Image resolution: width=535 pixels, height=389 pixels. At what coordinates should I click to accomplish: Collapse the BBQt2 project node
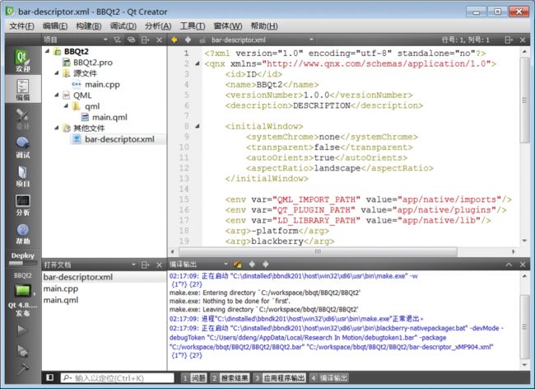48,51
